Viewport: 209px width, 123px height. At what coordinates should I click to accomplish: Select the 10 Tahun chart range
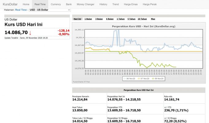coord(142,19)
